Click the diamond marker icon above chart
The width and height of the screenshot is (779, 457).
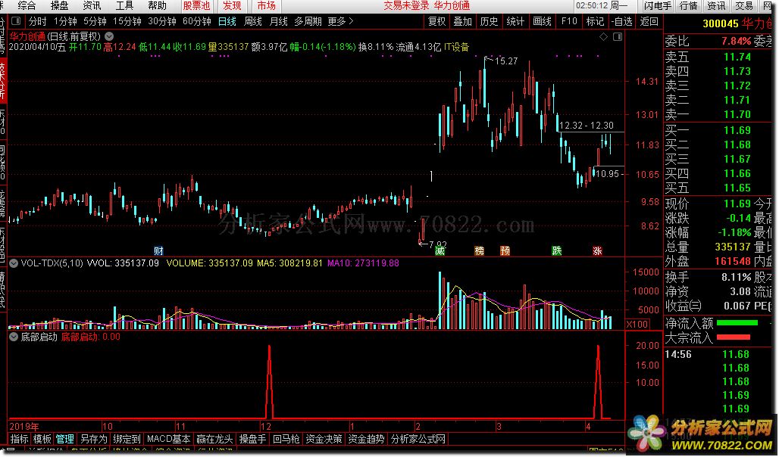pos(604,37)
